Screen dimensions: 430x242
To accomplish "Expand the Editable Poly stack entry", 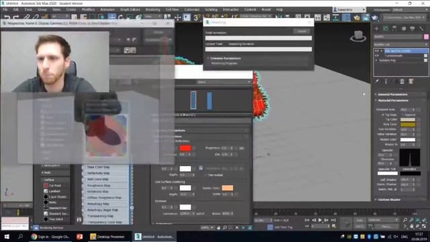I will click(376, 61).
